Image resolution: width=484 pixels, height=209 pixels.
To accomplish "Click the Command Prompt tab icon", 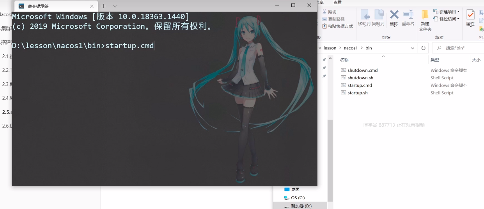I will (x=21, y=6).
